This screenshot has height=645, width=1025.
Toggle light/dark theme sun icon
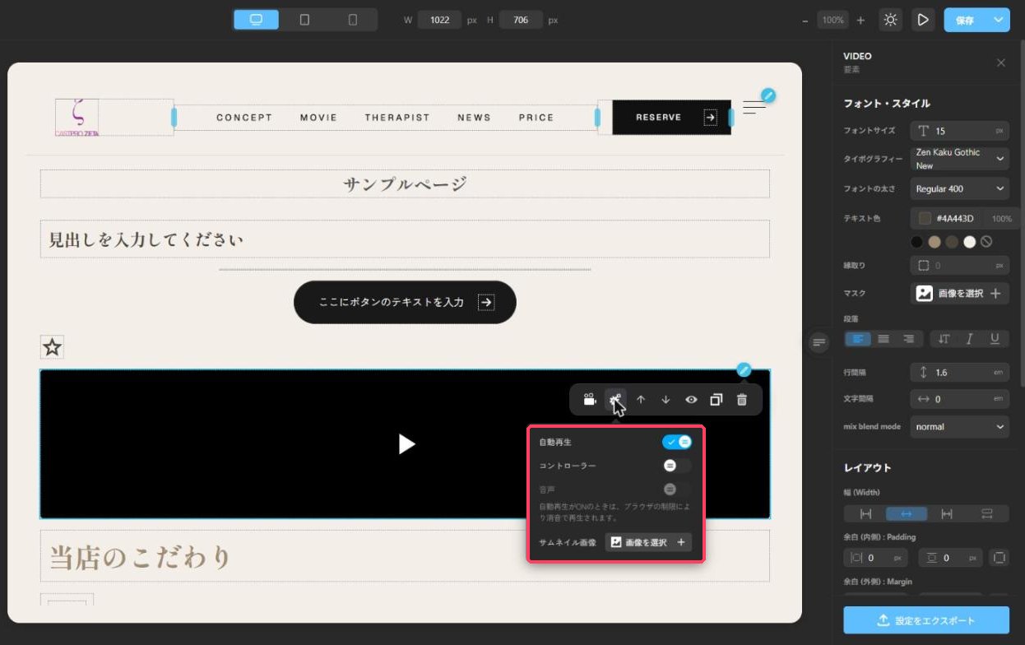(x=890, y=20)
